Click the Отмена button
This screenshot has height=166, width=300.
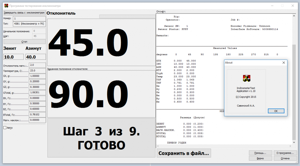(x=285, y=158)
